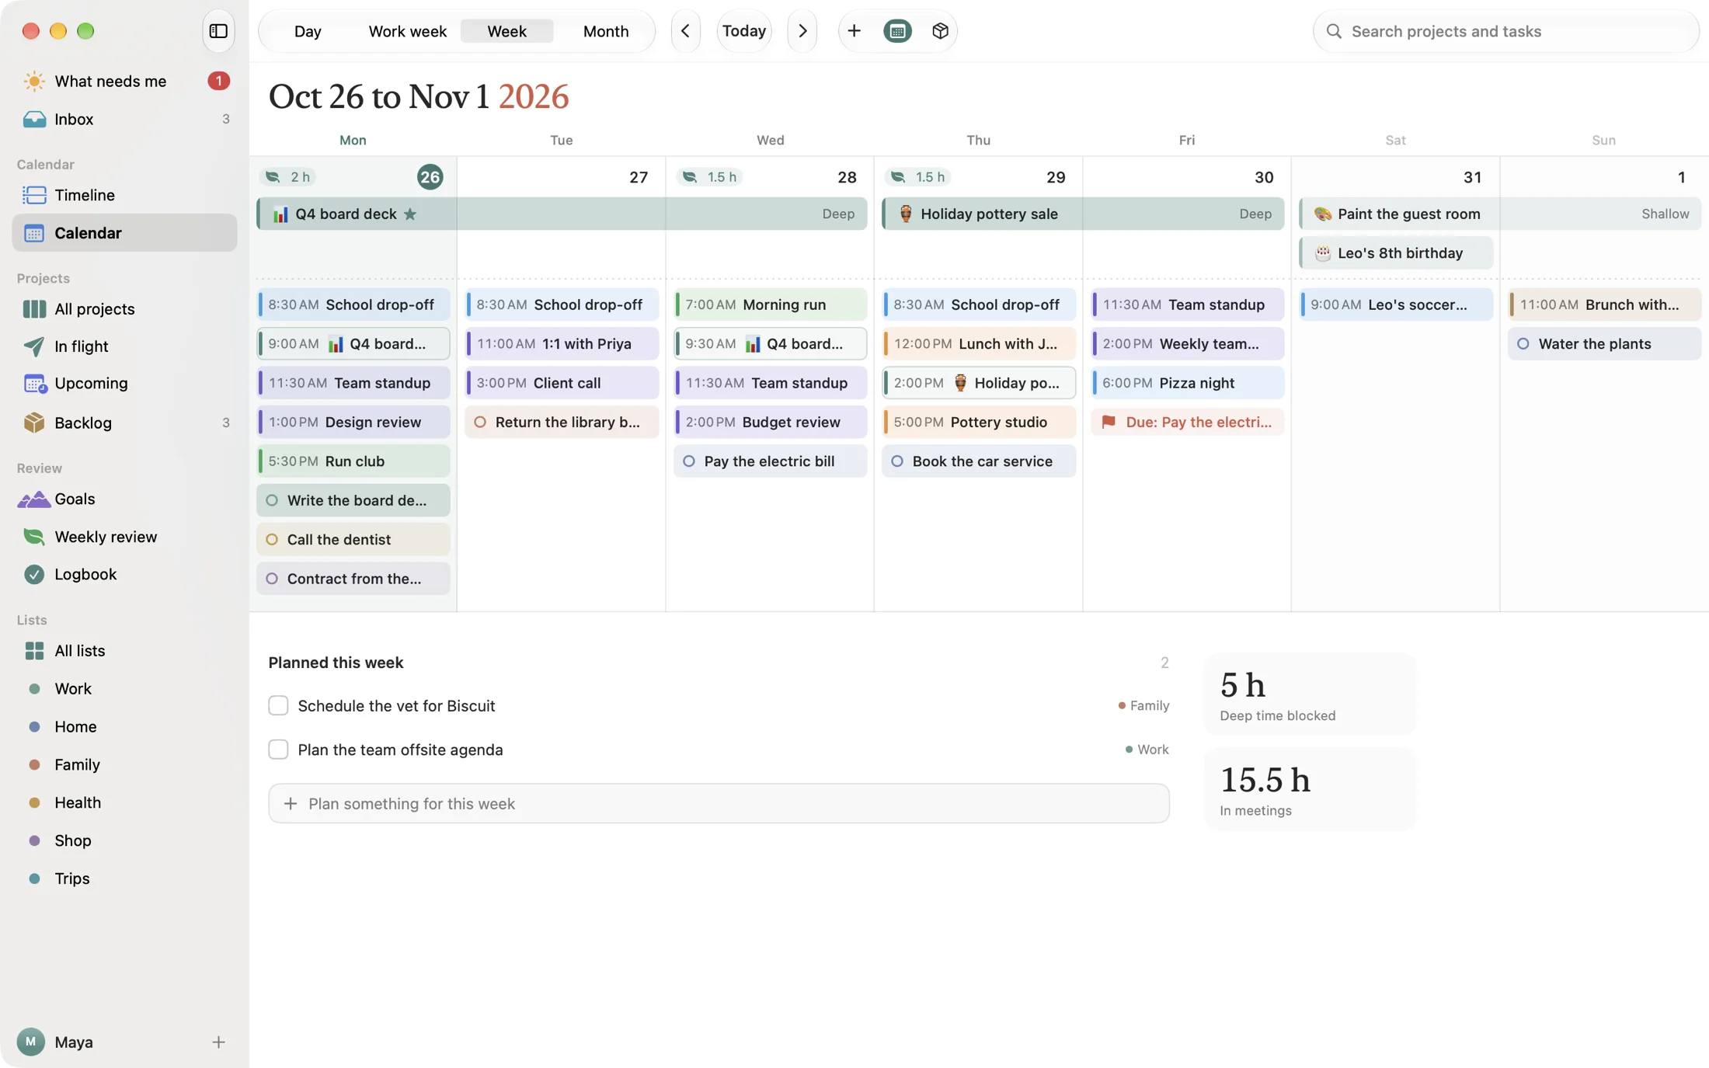Select the Trips list with teal dot

coord(124,878)
